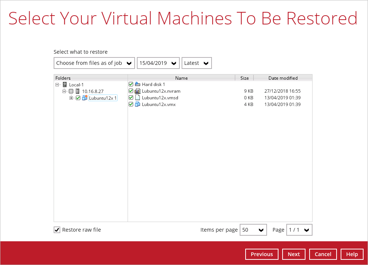The width and height of the screenshot is (368, 265).
Task: Click the Next button
Action: pos(294,254)
